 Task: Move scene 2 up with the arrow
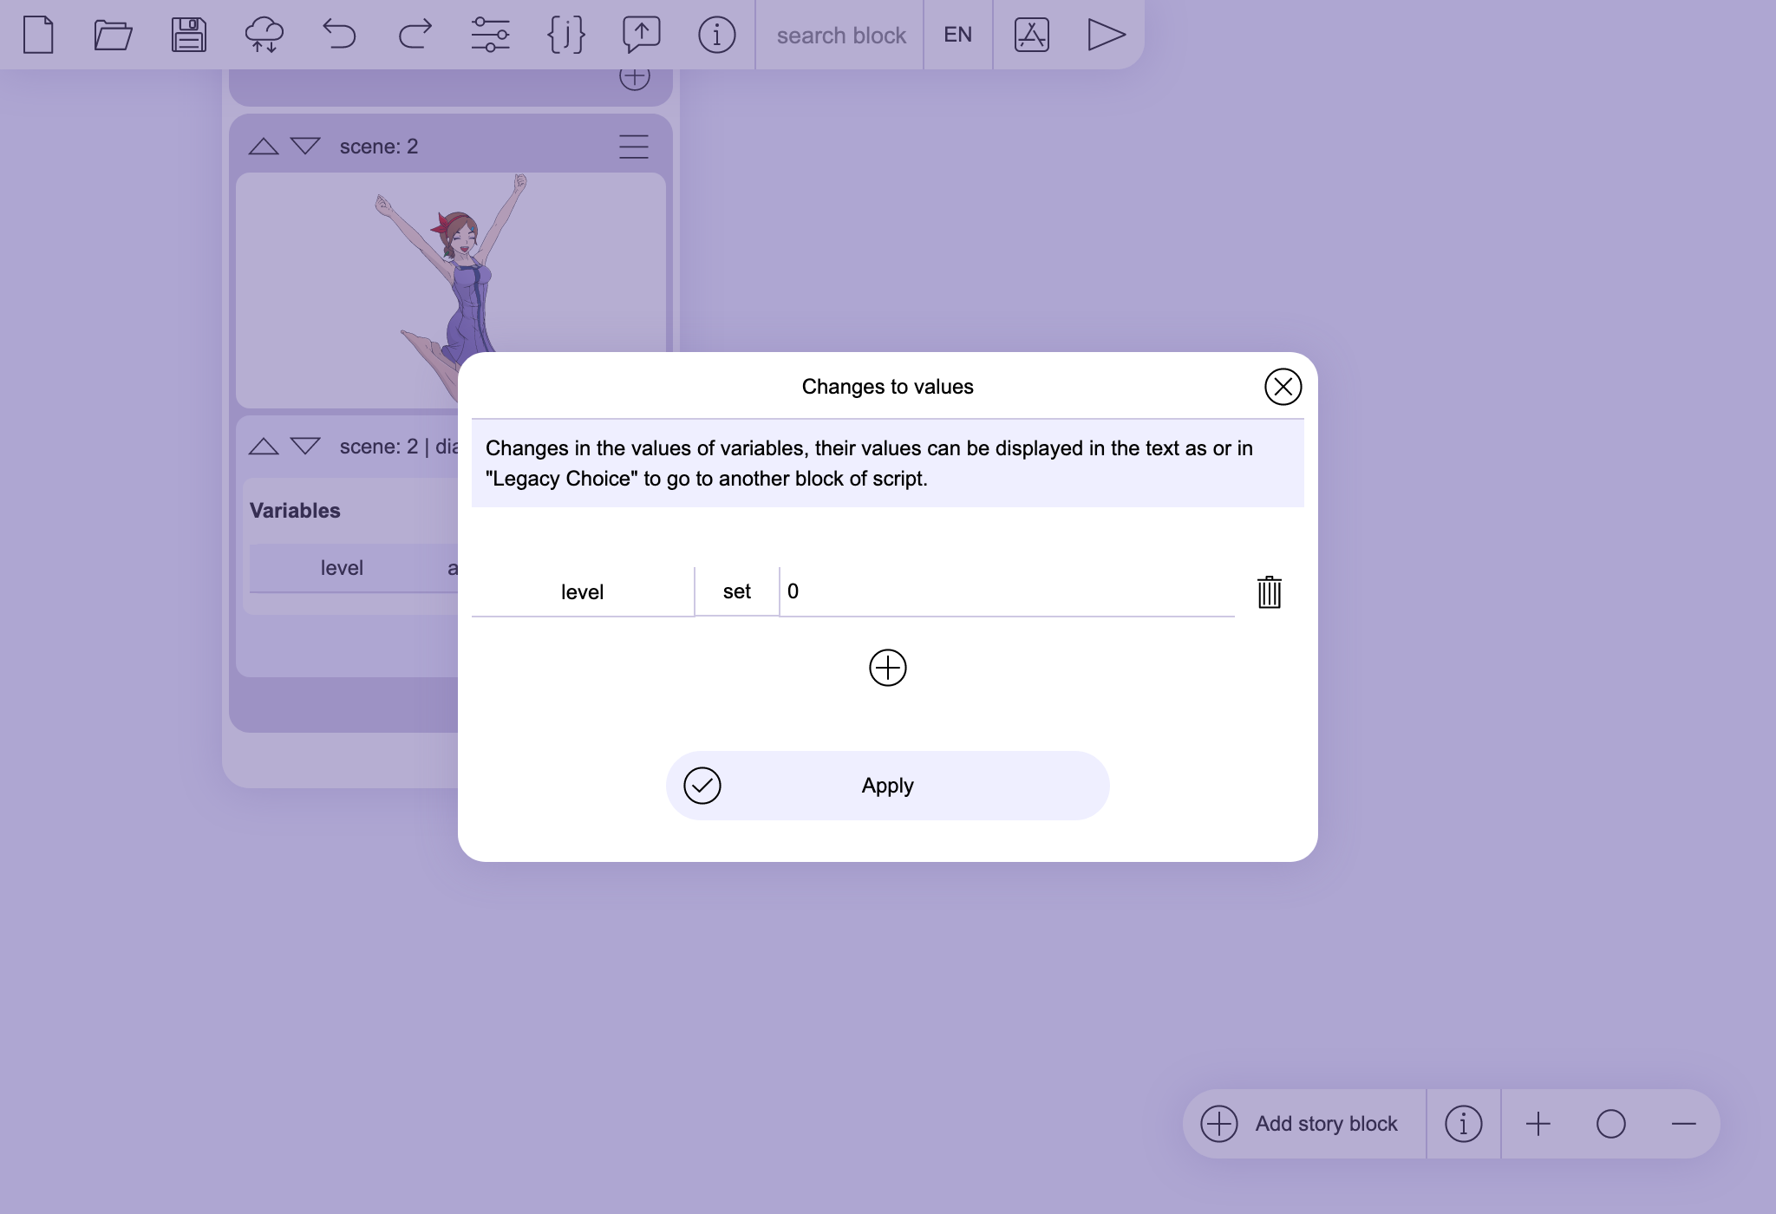(x=264, y=147)
